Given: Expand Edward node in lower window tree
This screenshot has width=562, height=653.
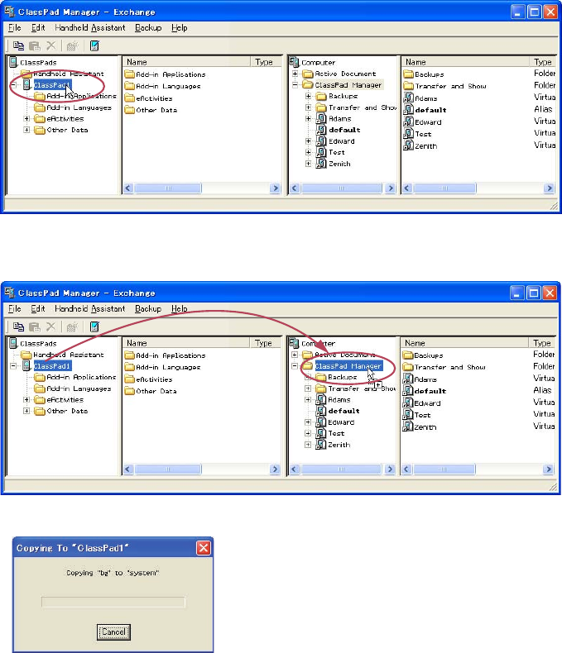Looking at the screenshot, I should pos(308,422).
